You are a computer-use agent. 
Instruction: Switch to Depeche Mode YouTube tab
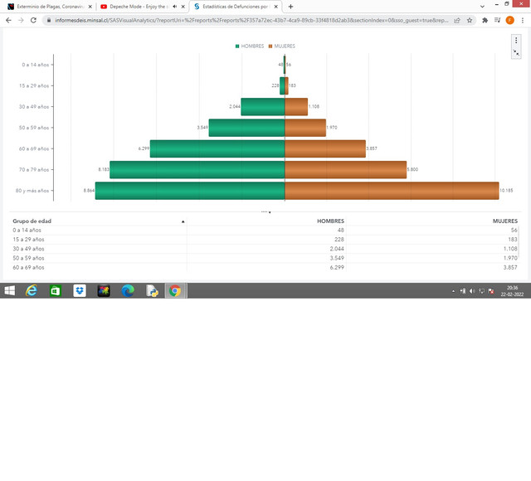[x=137, y=7]
